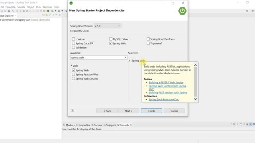This screenshot has height=143, width=255.
Task: Click the resume play icon in debug toolbar
Action: pos(17,11)
